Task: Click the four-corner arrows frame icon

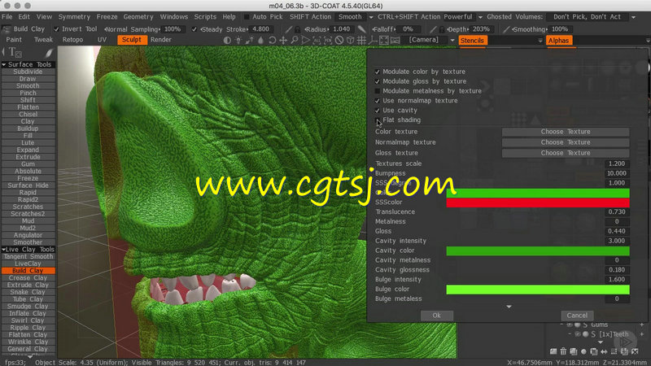Action: pos(384,40)
